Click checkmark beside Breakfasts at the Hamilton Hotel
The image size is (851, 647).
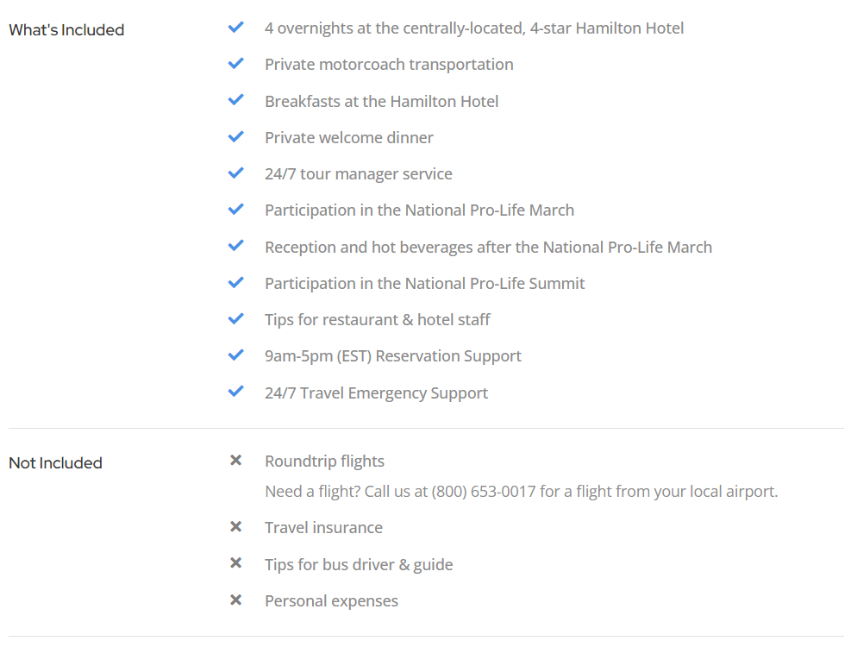235,100
